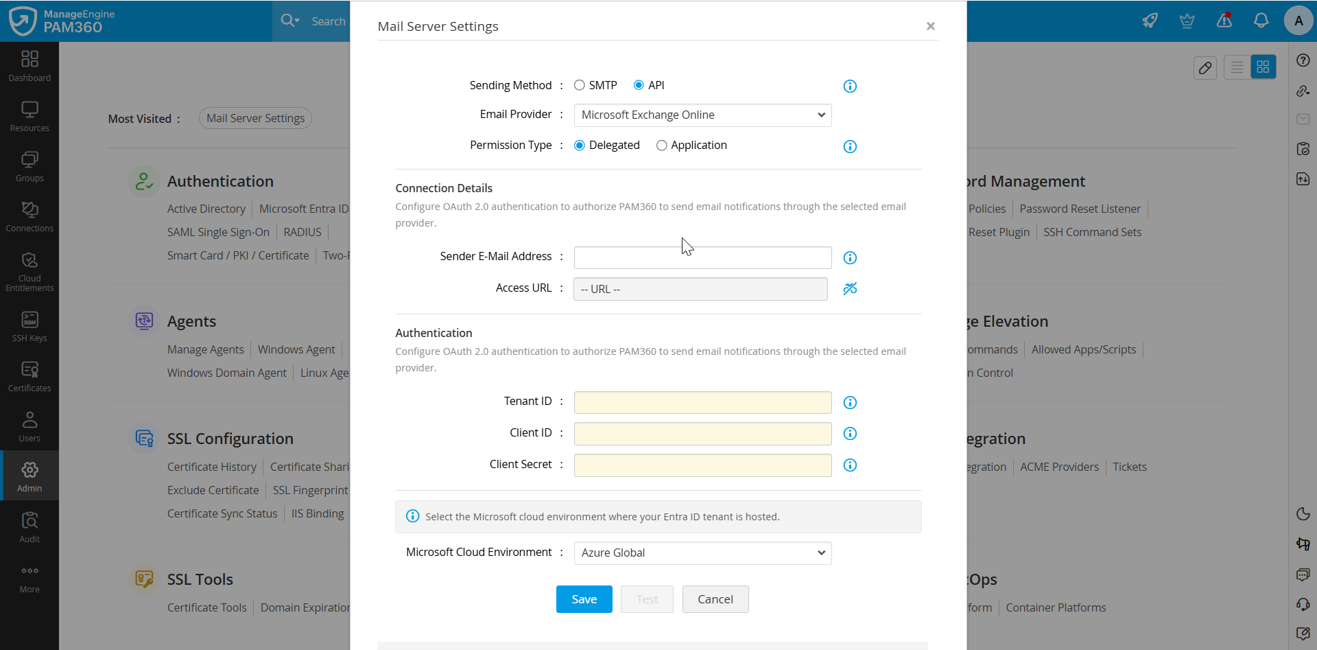Image resolution: width=1317 pixels, height=650 pixels.
Task: Click Access URL generate link icon
Action: pyautogui.click(x=850, y=288)
